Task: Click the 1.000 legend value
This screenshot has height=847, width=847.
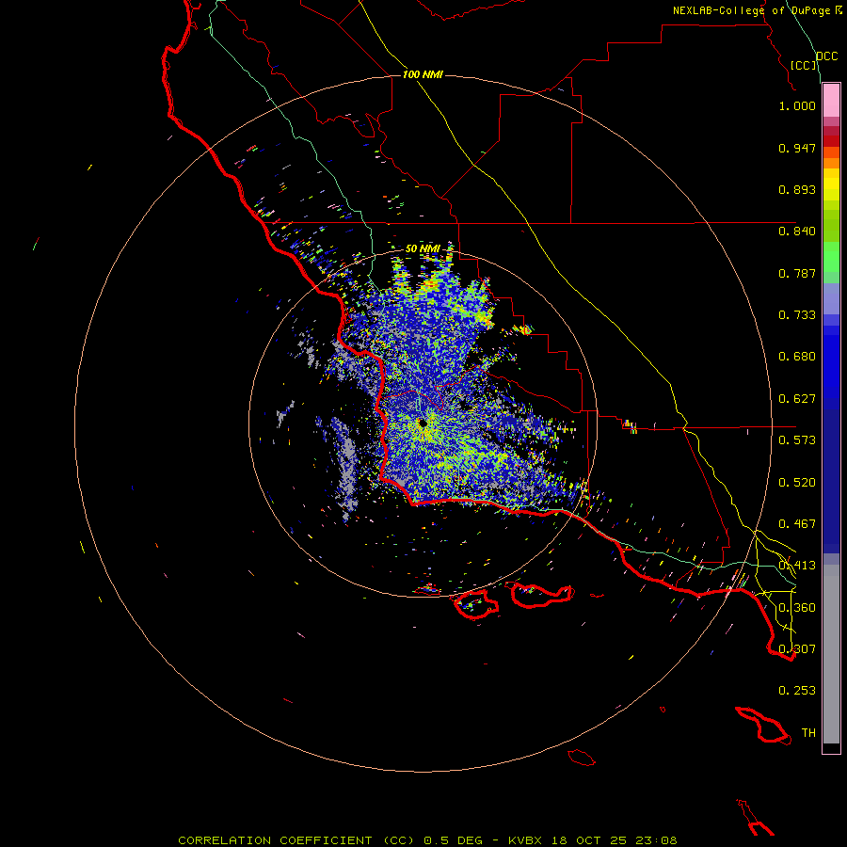Action: pos(797,105)
